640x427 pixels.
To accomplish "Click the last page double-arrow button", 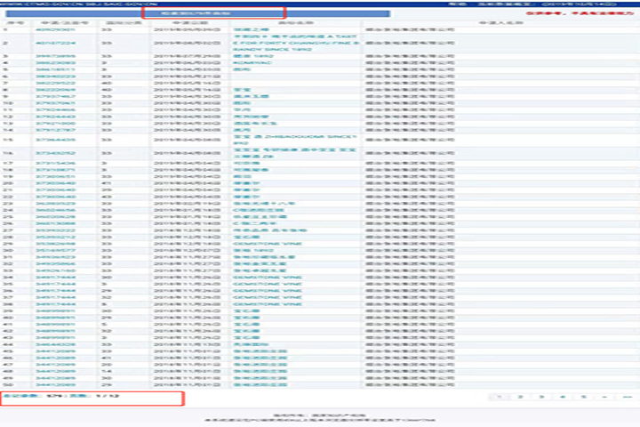I will coord(627,396).
